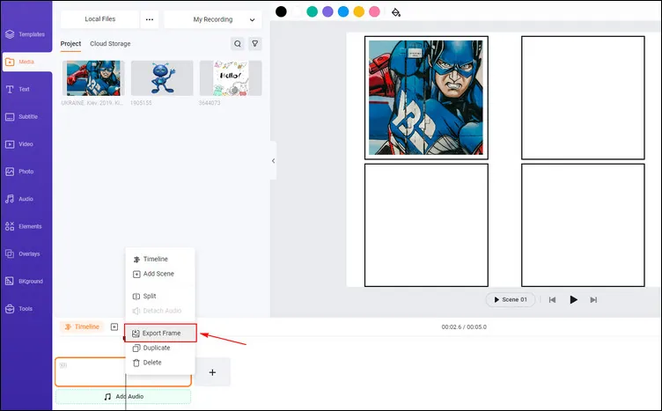Viewport: 662px width, 411px height.
Task: Open the Photo sidebar panel
Action: pos(20,172)
